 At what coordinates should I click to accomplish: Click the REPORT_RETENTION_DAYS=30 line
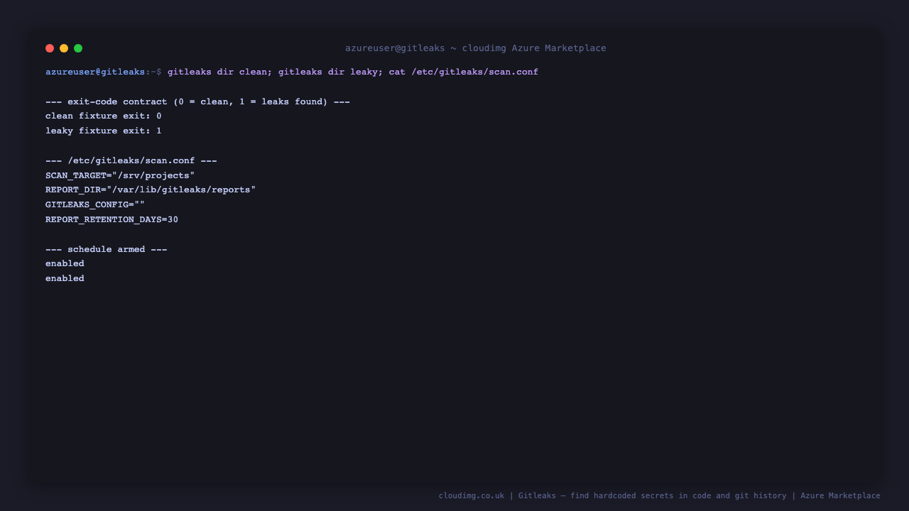(112, 220)
